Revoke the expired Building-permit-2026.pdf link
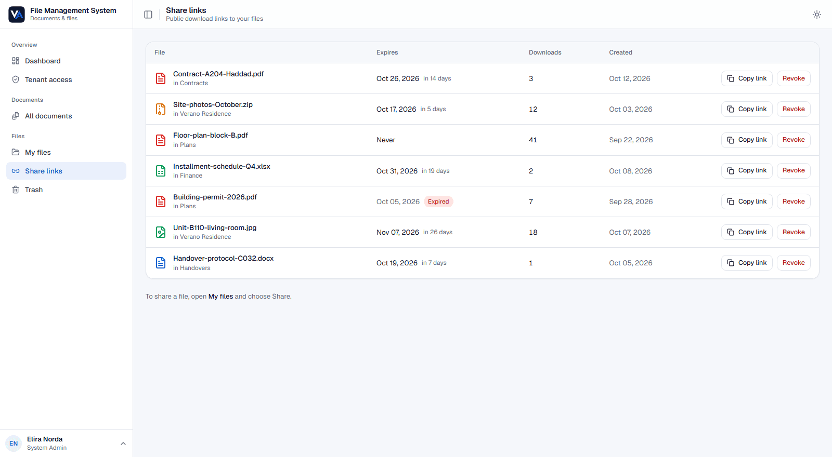This screenshot has height=457, width=832. tap(794, 201)
